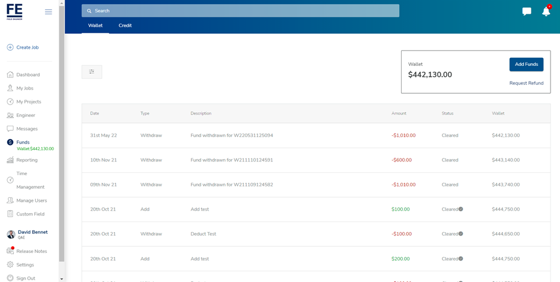Open Reporting from the sidebar
Image resolution: width=560 pixels, height=282 pixels.
point(27,160)
